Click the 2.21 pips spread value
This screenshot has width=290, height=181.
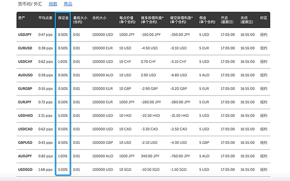pyautogui.click(x=45, y=115)
